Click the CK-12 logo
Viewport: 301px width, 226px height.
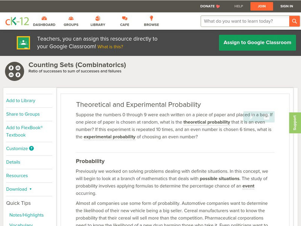[x=17, y=21]
